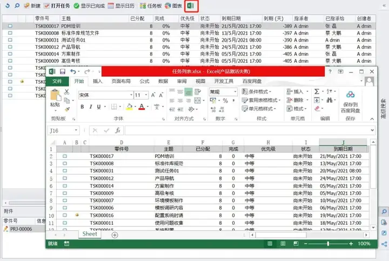Open the 单元格样式 cell styles menu
This screenshot has width=389, height=261.
point(259,109)
